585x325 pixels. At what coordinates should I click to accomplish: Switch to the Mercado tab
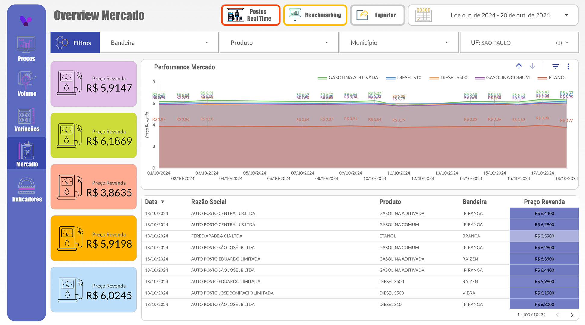click(26, 153)
